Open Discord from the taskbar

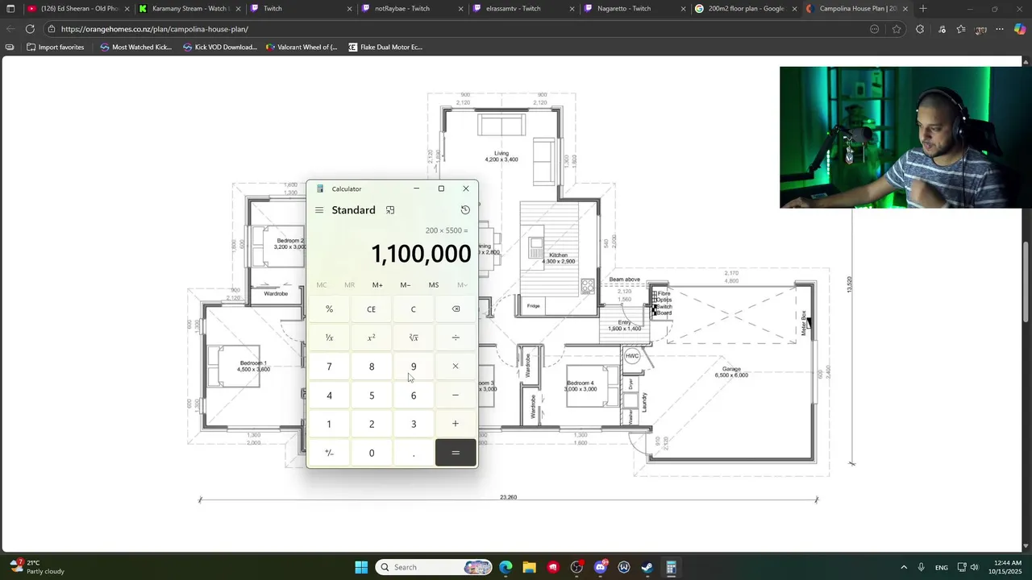coord(601,567)
